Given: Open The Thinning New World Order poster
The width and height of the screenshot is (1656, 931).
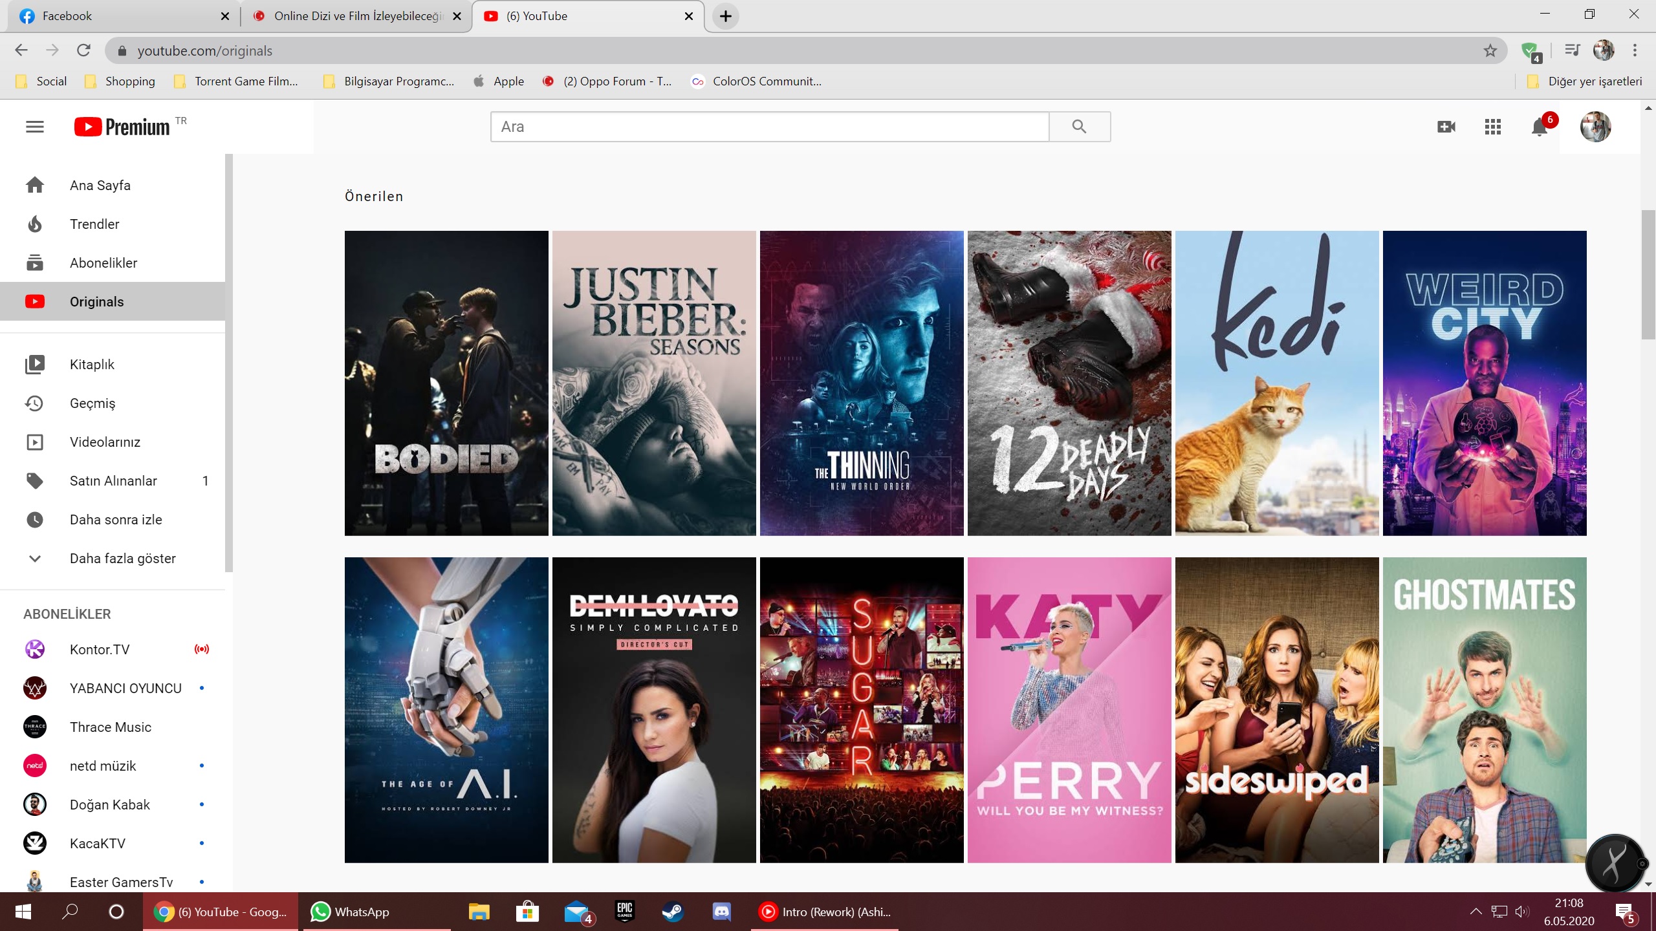Looking at the screenshot, I should [862, 383].
